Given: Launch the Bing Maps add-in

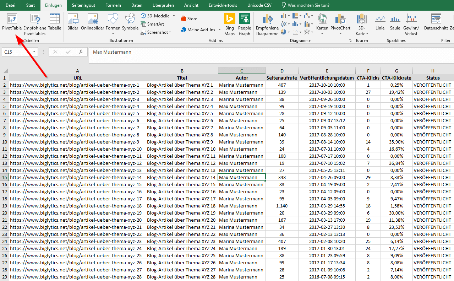Looking at the screenshot, I should (x=230, y=25).
